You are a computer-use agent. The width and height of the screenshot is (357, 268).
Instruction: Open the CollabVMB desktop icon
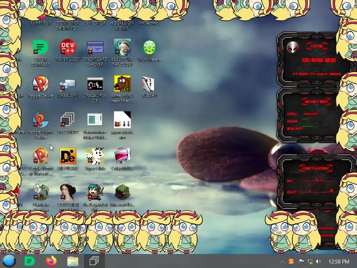(x=122, y=156)
